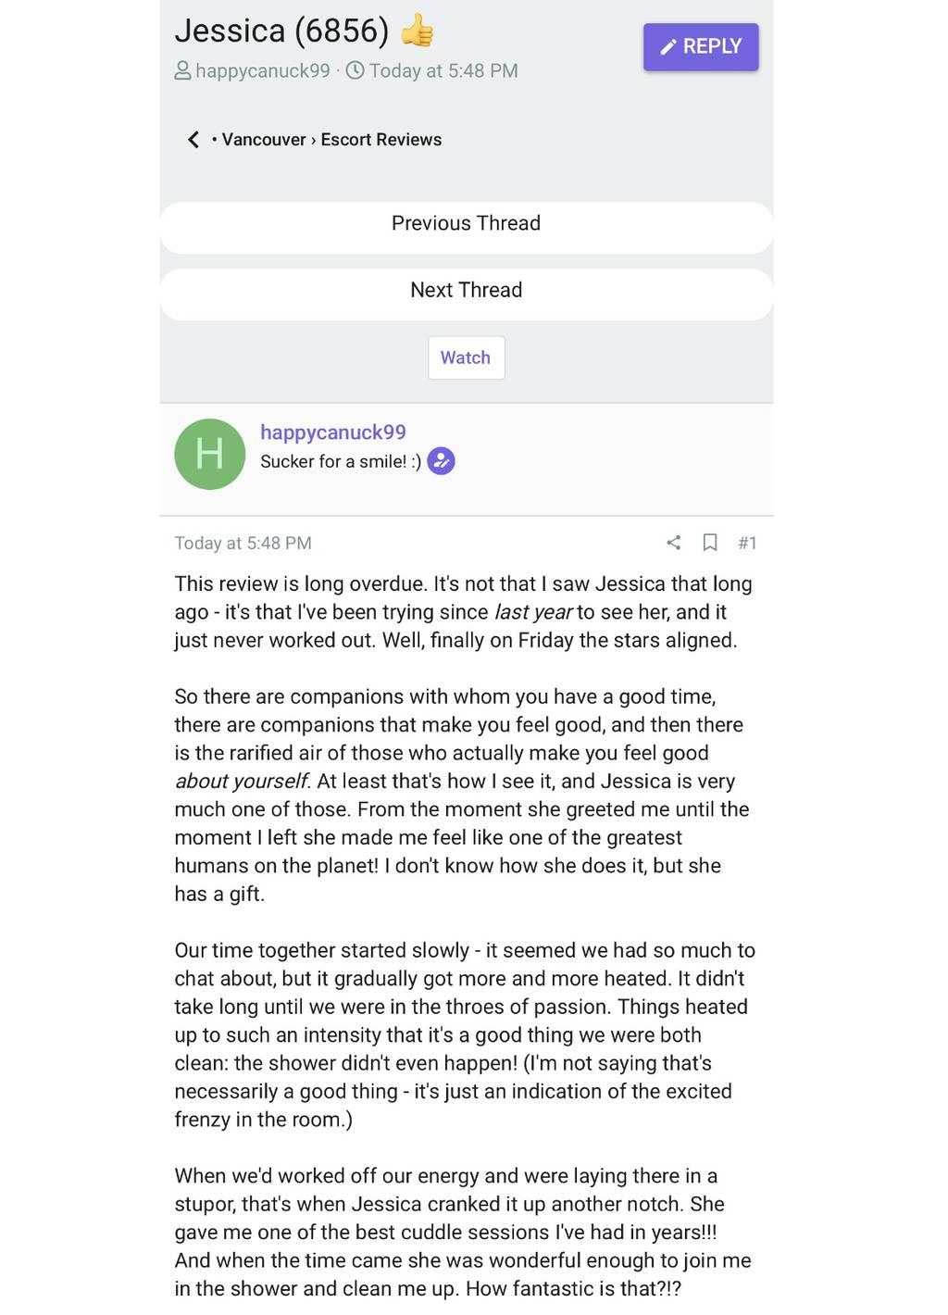The width and height of the screenshot is (948, 1315).
Task: Go to Previous Thread
Action: [x=466, y=224]
